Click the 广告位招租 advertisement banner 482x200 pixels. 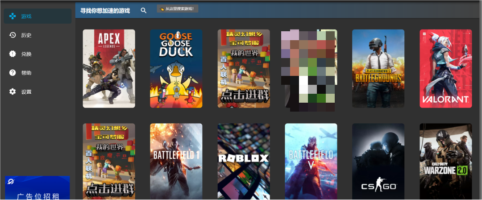(x=37, y=188)
